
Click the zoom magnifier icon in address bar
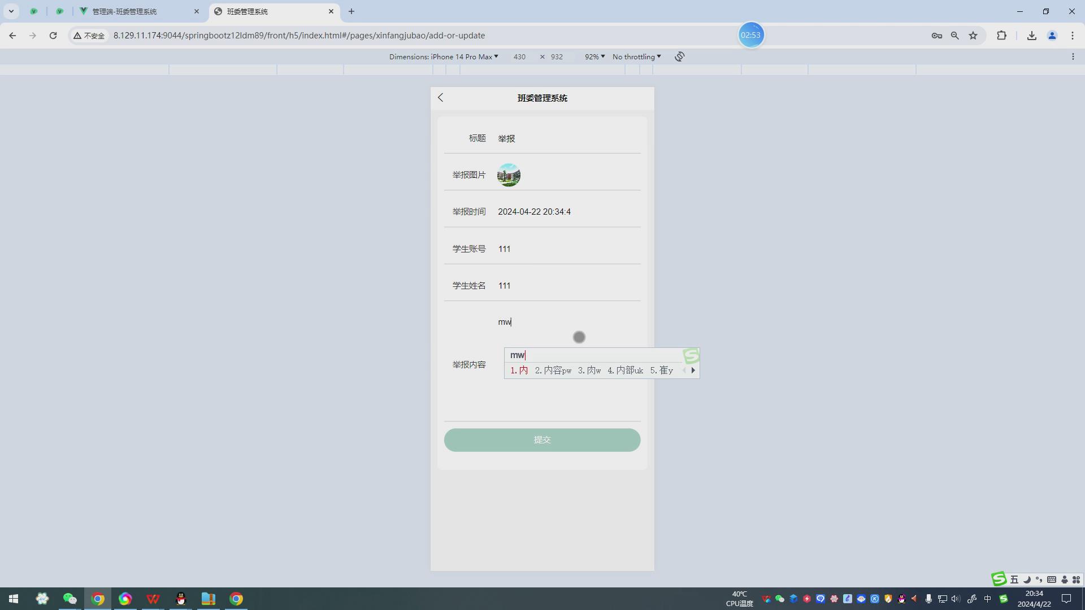954,35
